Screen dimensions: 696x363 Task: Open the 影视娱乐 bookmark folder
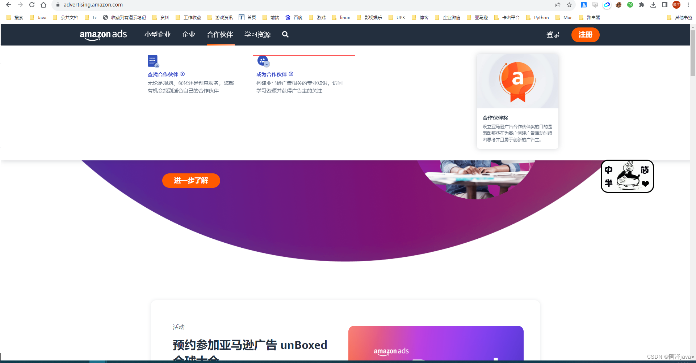click(369, 17)
